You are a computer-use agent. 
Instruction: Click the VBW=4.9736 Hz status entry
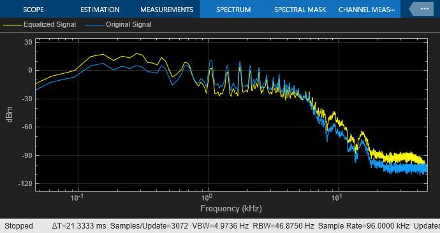220,226
